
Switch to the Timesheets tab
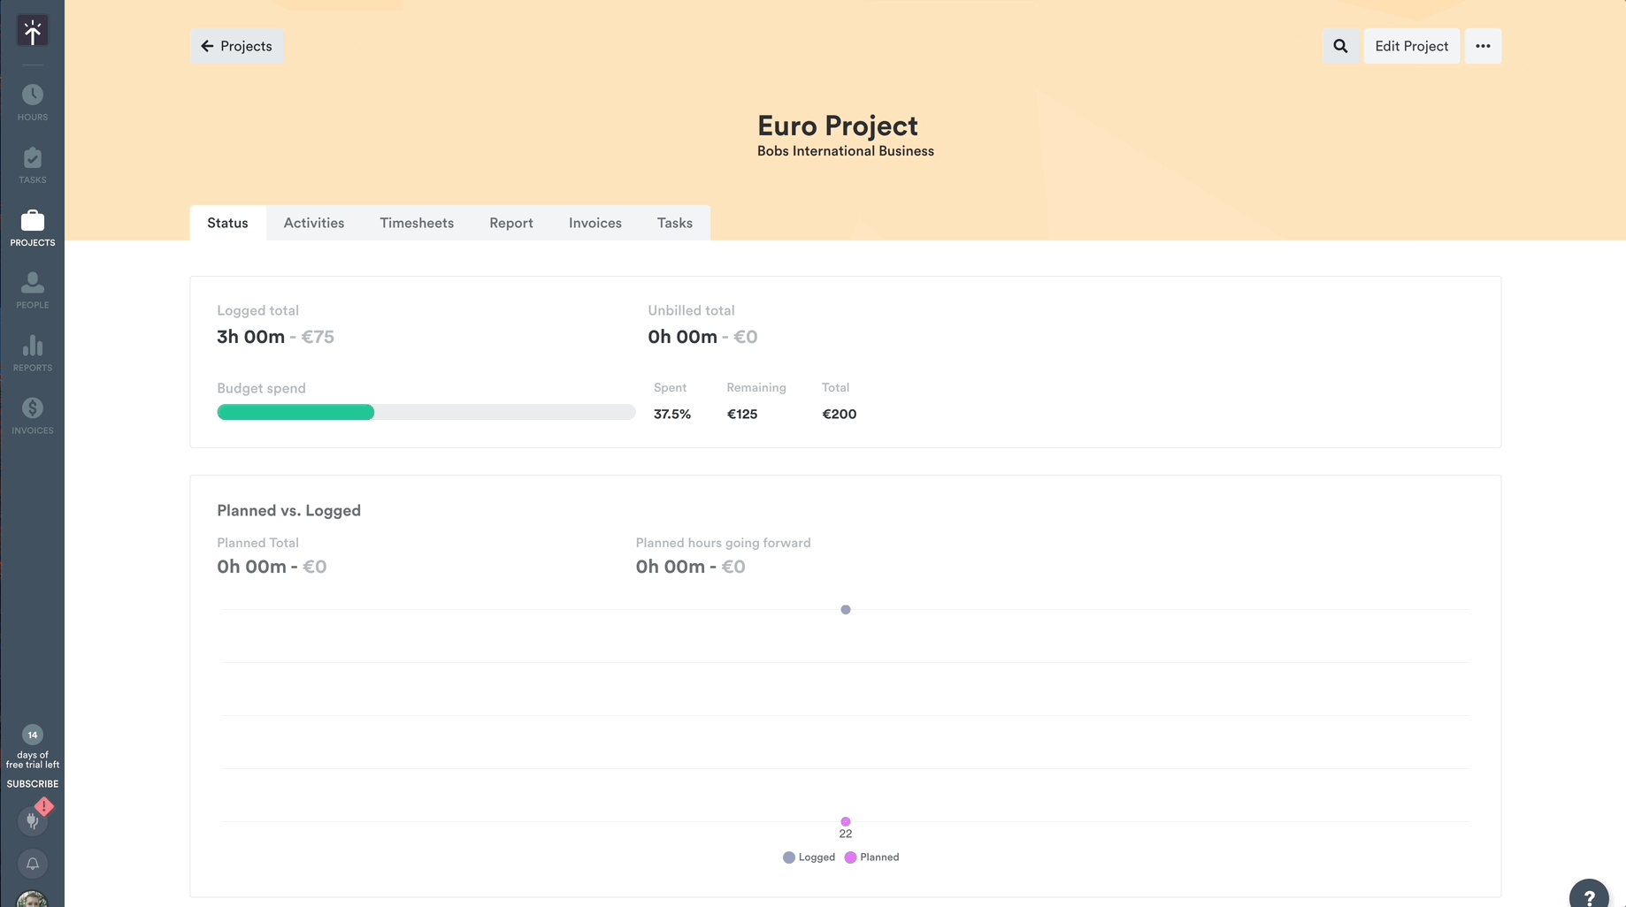coord(417,223)
